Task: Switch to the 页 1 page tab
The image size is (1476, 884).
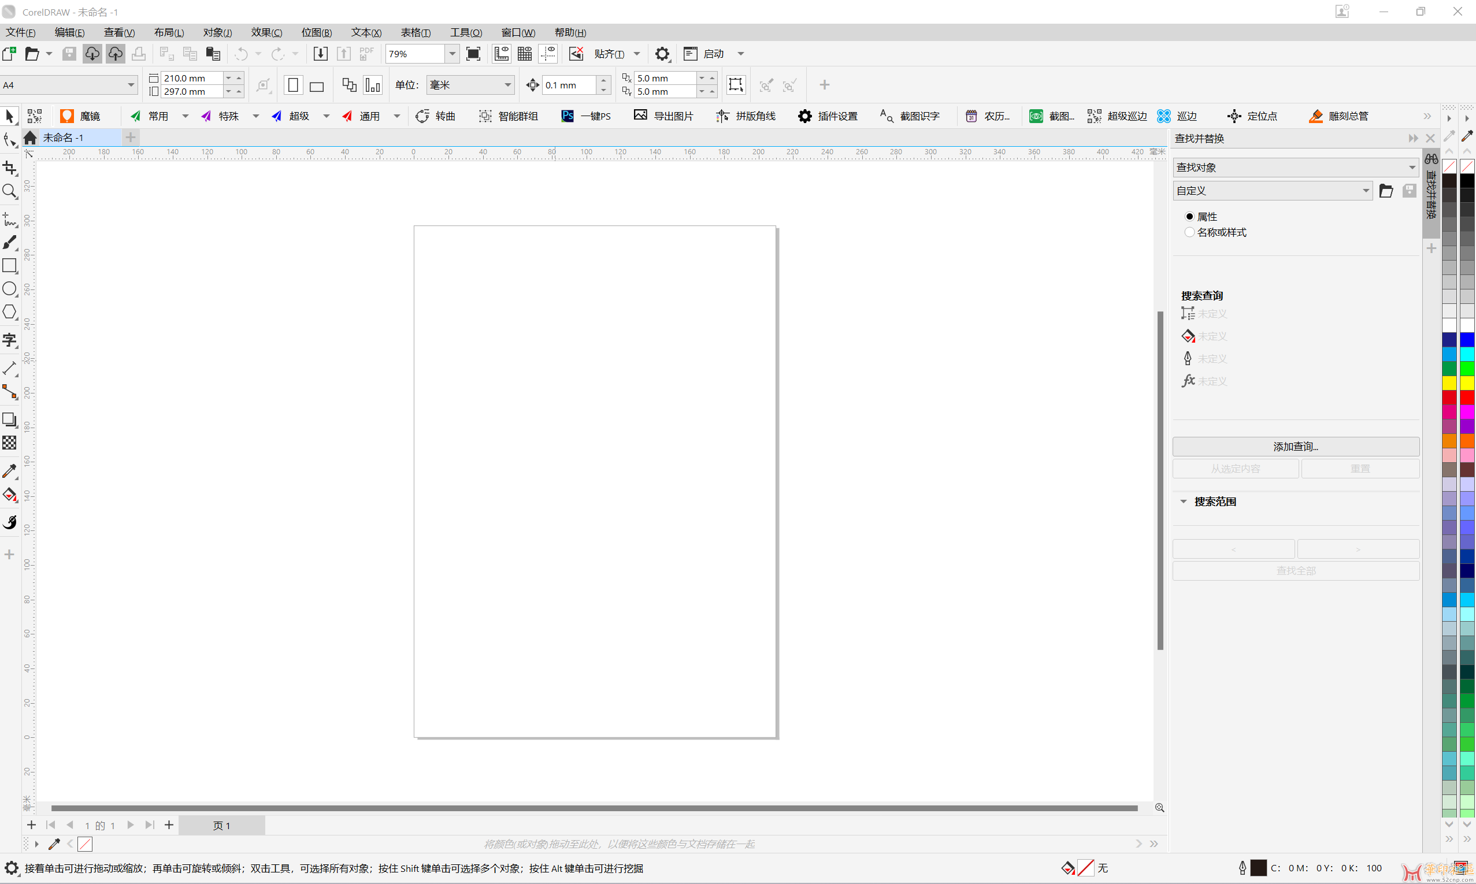Action: (x=221, y=826)
